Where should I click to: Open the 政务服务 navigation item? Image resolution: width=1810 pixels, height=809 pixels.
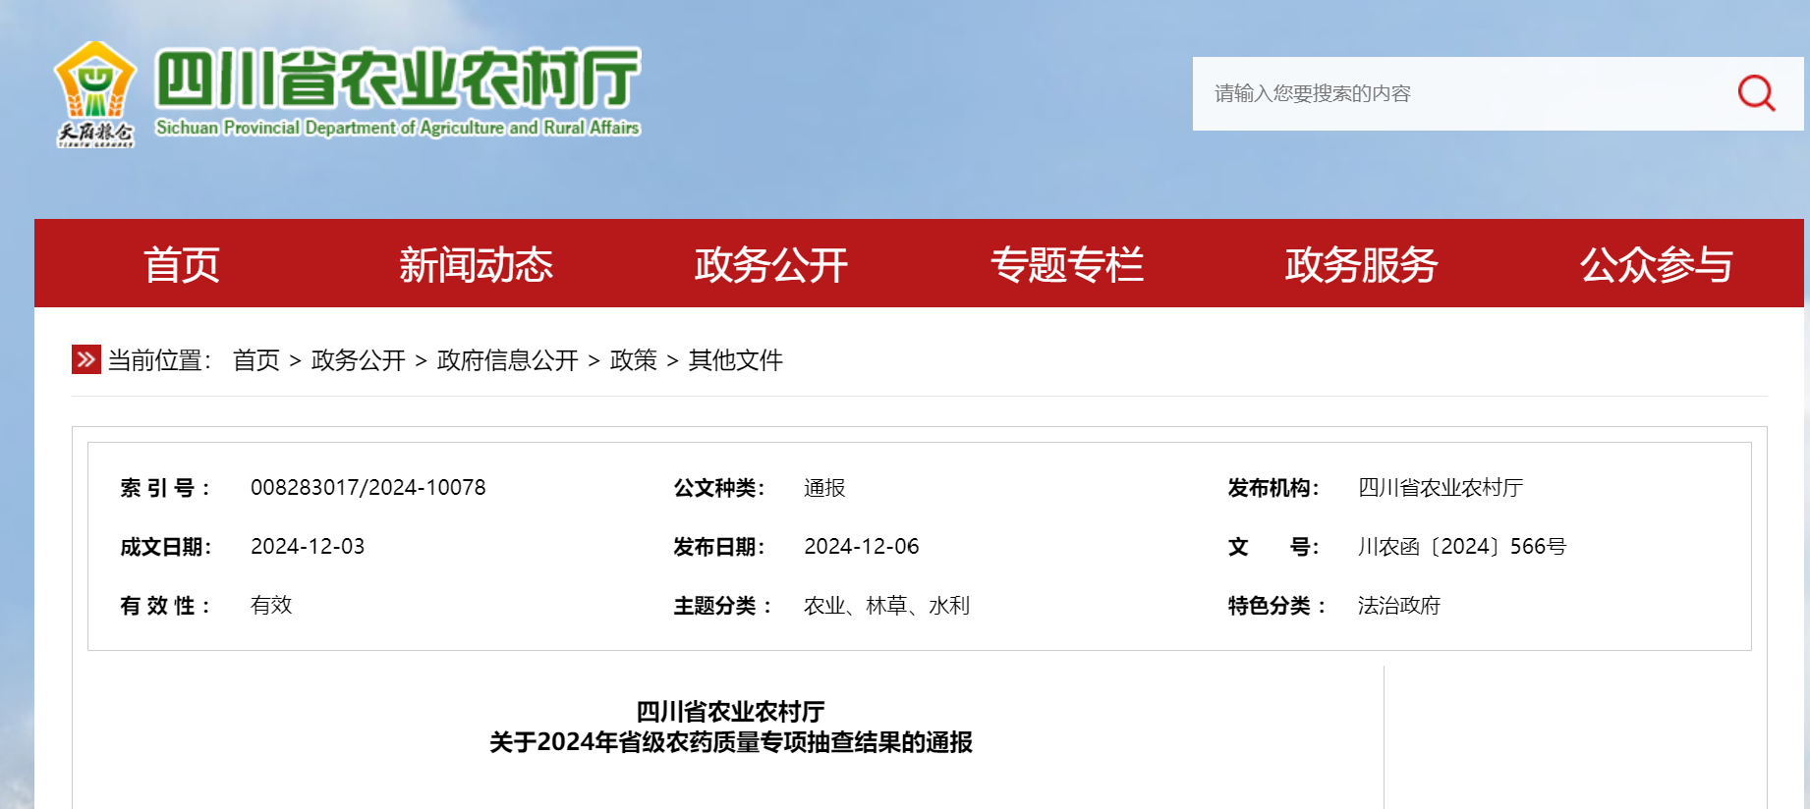pyautogui.click(x=1361, y=264)
